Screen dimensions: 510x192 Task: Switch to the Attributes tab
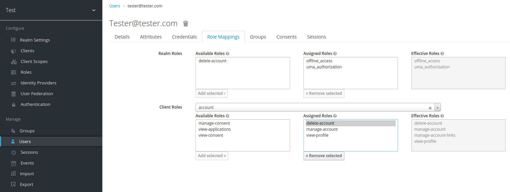tap(151, 37)
